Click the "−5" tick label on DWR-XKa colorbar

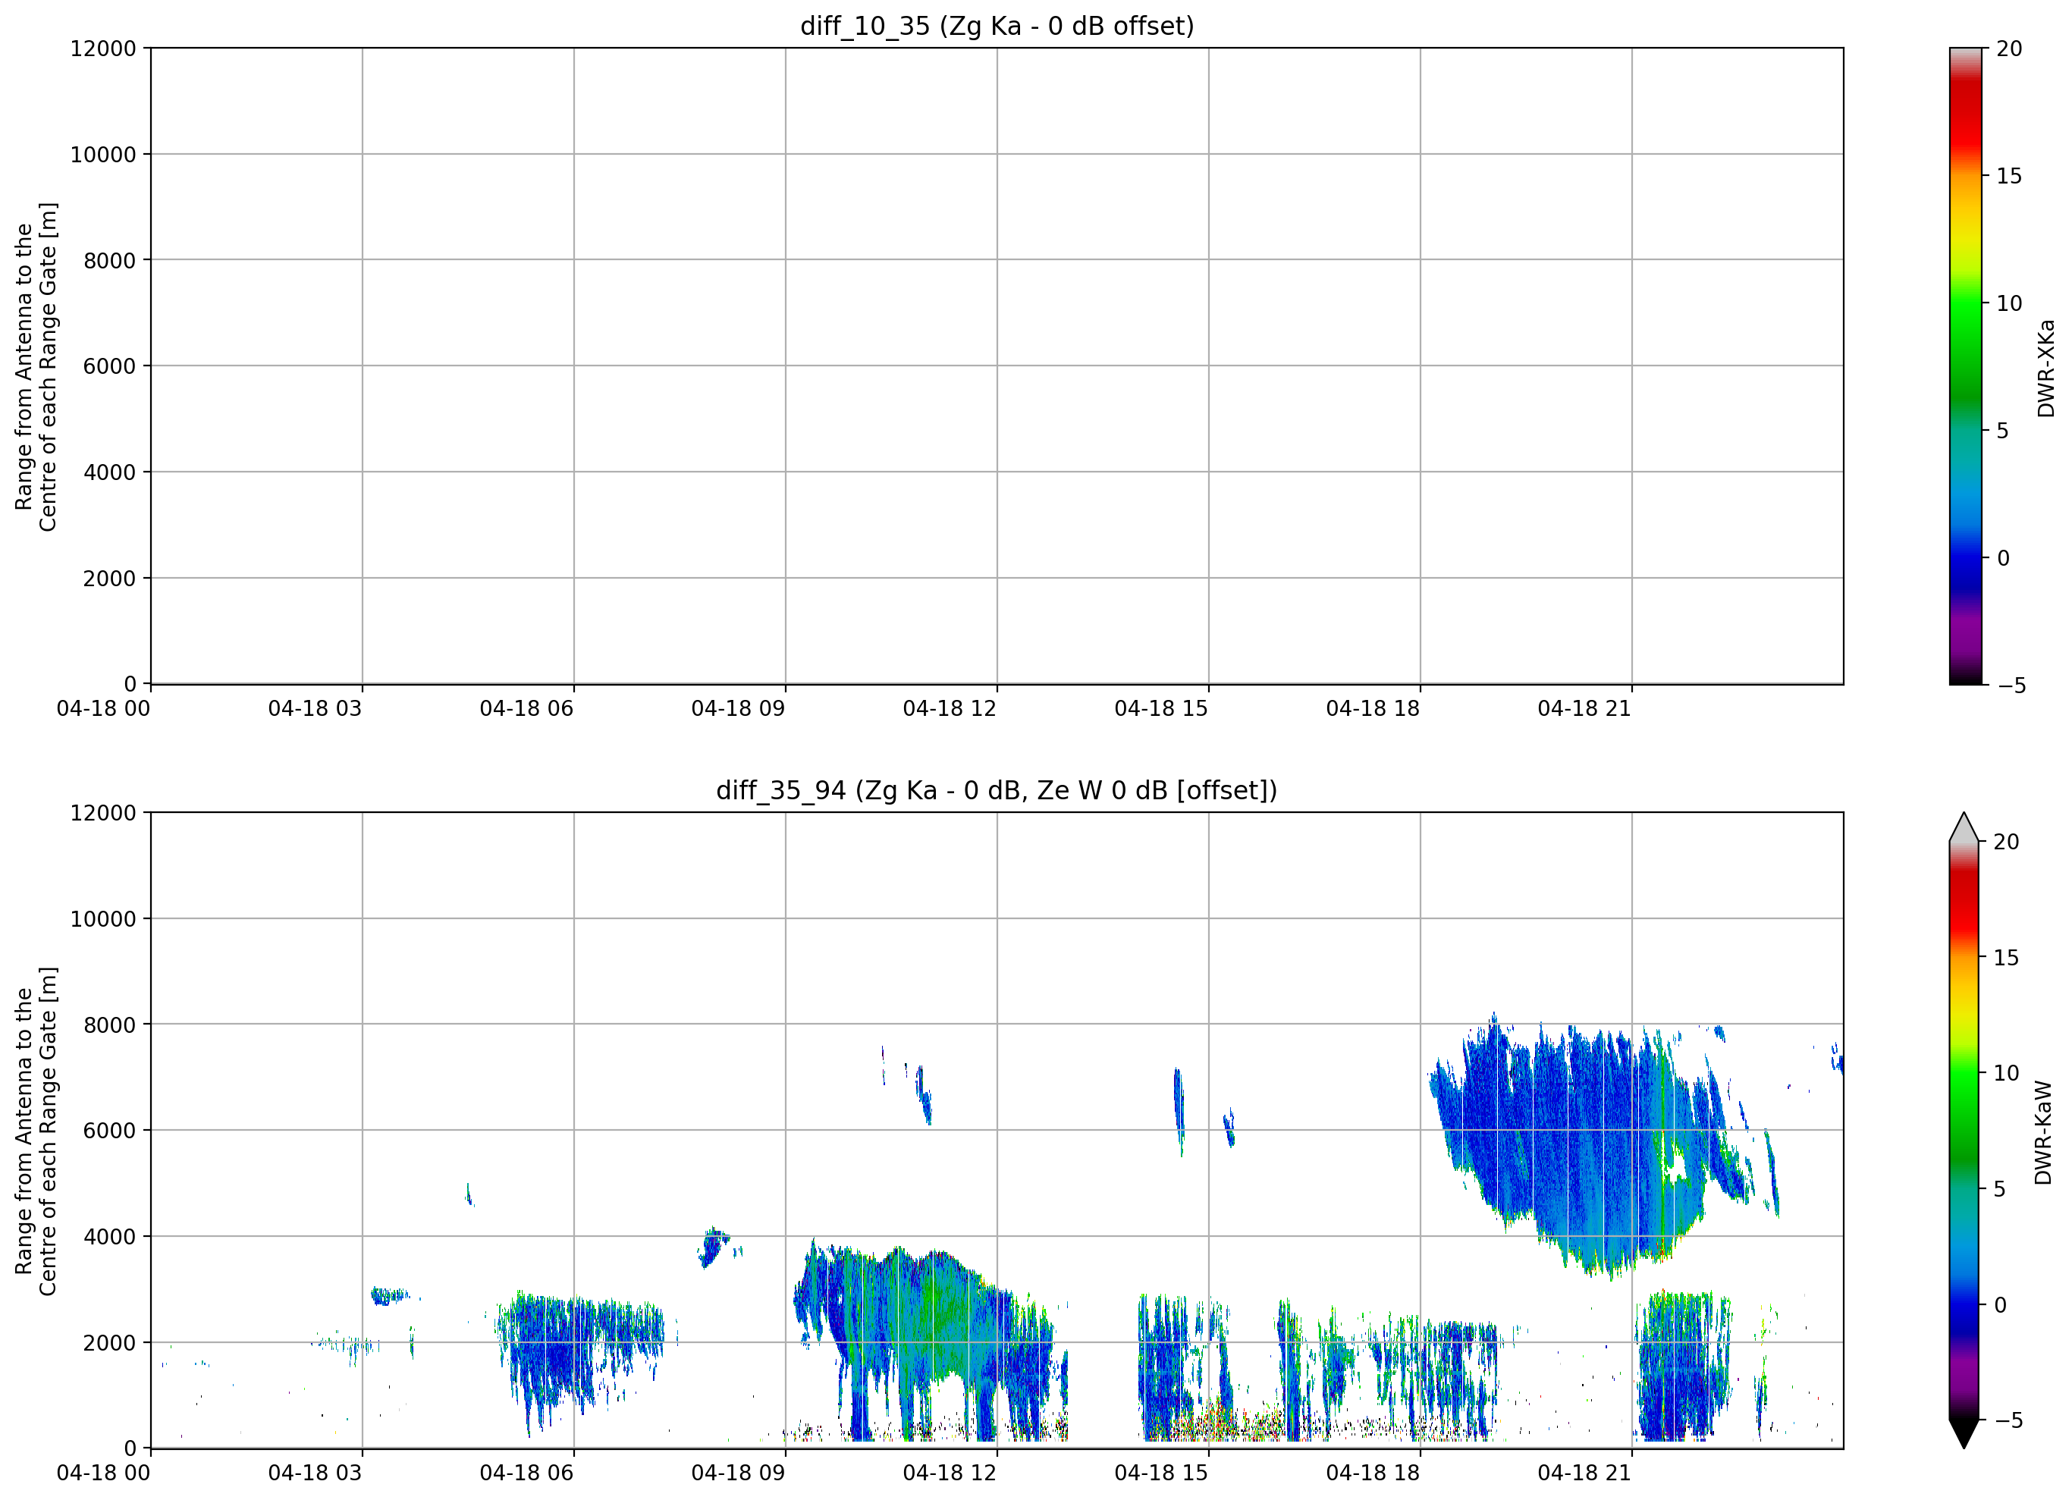2011,685
